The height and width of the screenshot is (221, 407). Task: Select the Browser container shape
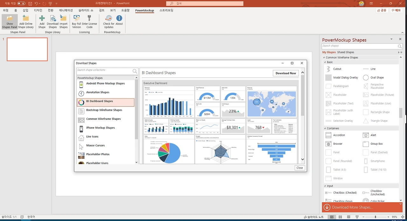[334, 144]
